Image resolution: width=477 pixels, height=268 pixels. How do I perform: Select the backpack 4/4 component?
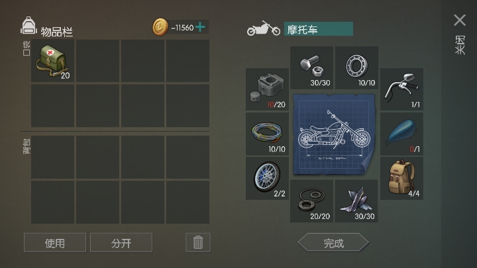(x=401, y=179)
